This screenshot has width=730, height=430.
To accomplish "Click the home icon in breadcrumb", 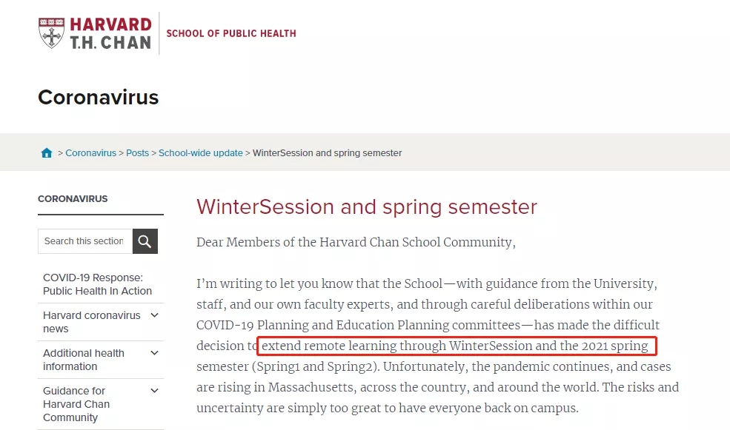I will click(x=47, y=153).
